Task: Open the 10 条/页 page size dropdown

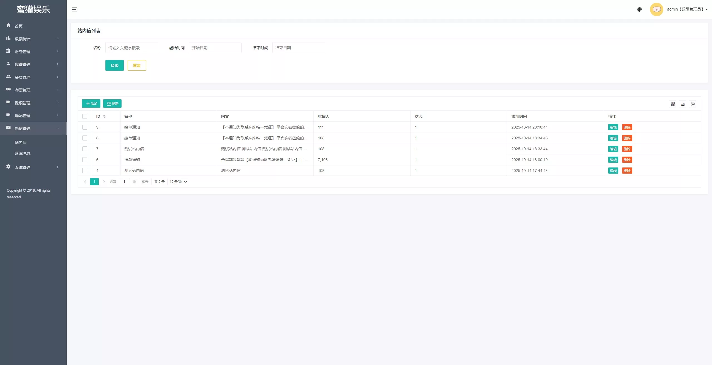Action: 178,182
